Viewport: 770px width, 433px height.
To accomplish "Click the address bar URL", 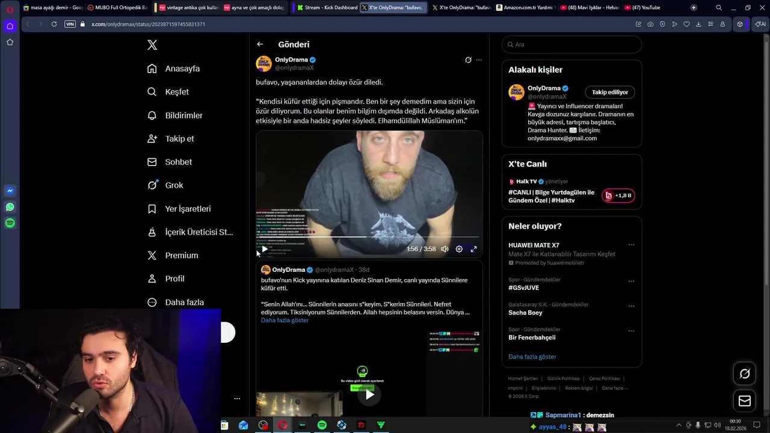I will tap(148, 24).
